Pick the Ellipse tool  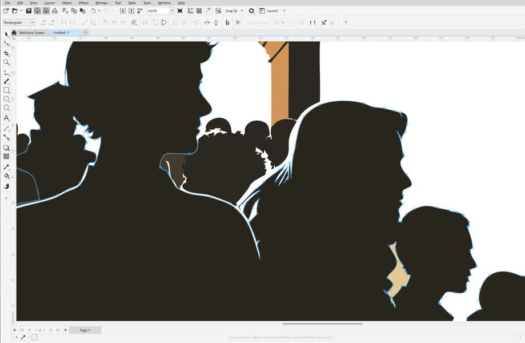pyautogui.click(x=6, y=99)
